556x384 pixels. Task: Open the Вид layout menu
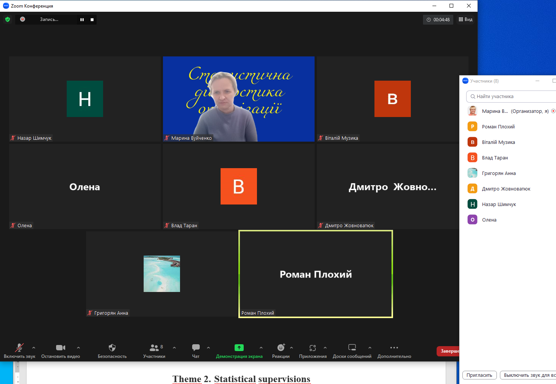465,19
